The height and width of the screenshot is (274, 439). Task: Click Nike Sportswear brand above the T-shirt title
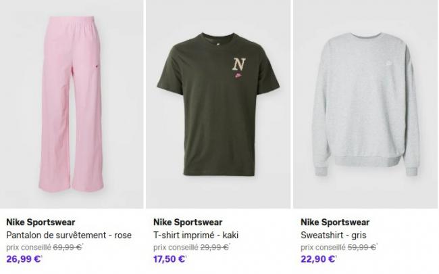coord(188,222)
